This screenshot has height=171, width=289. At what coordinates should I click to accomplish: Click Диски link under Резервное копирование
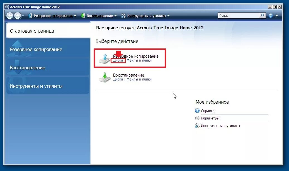(118, 60)
